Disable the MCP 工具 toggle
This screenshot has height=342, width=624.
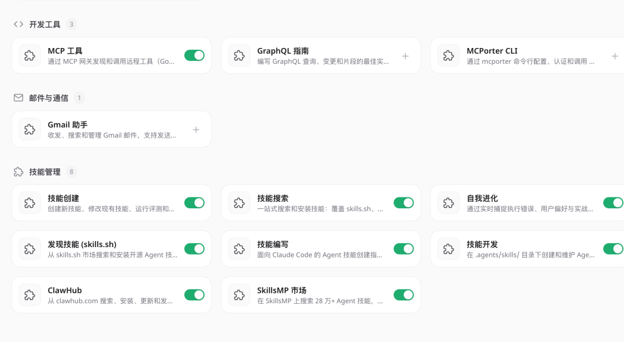point(195,56)
